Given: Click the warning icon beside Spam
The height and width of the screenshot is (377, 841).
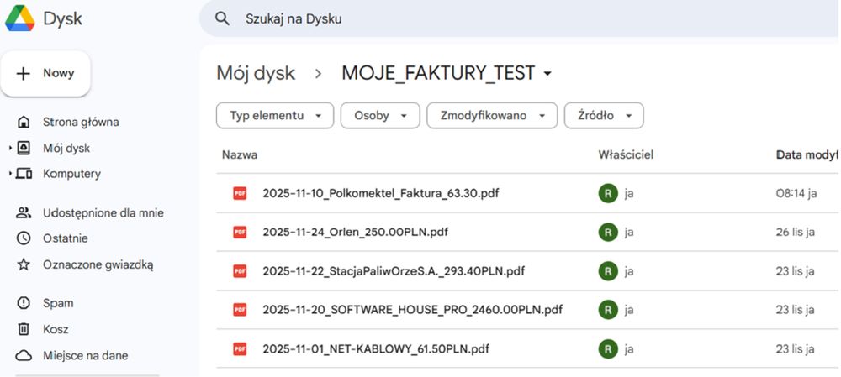Looking at the screenshot, I should 24,303.
